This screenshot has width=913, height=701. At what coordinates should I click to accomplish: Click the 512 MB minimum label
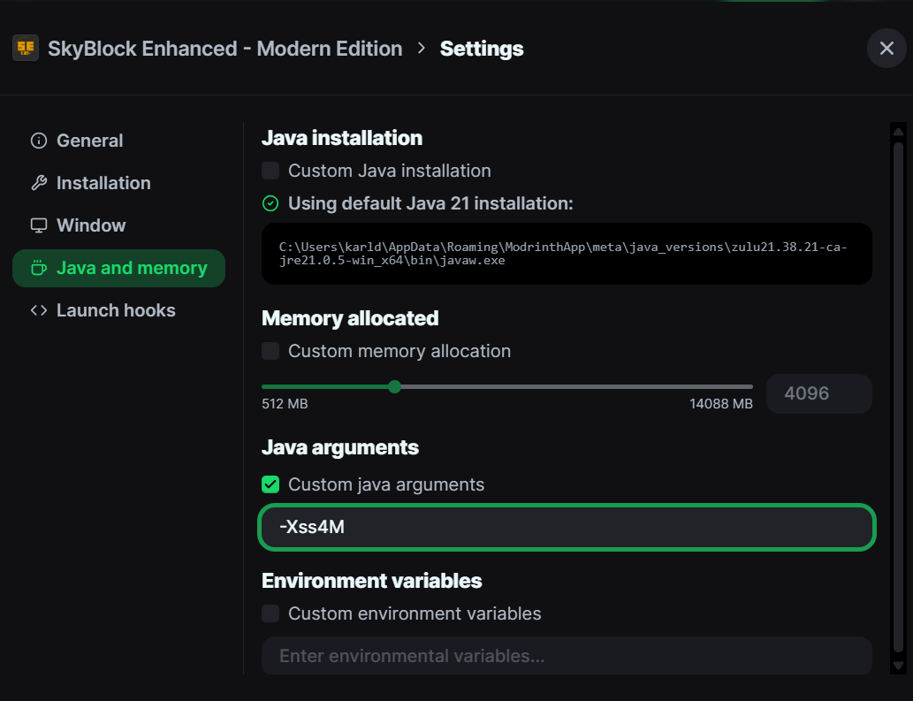285,404
